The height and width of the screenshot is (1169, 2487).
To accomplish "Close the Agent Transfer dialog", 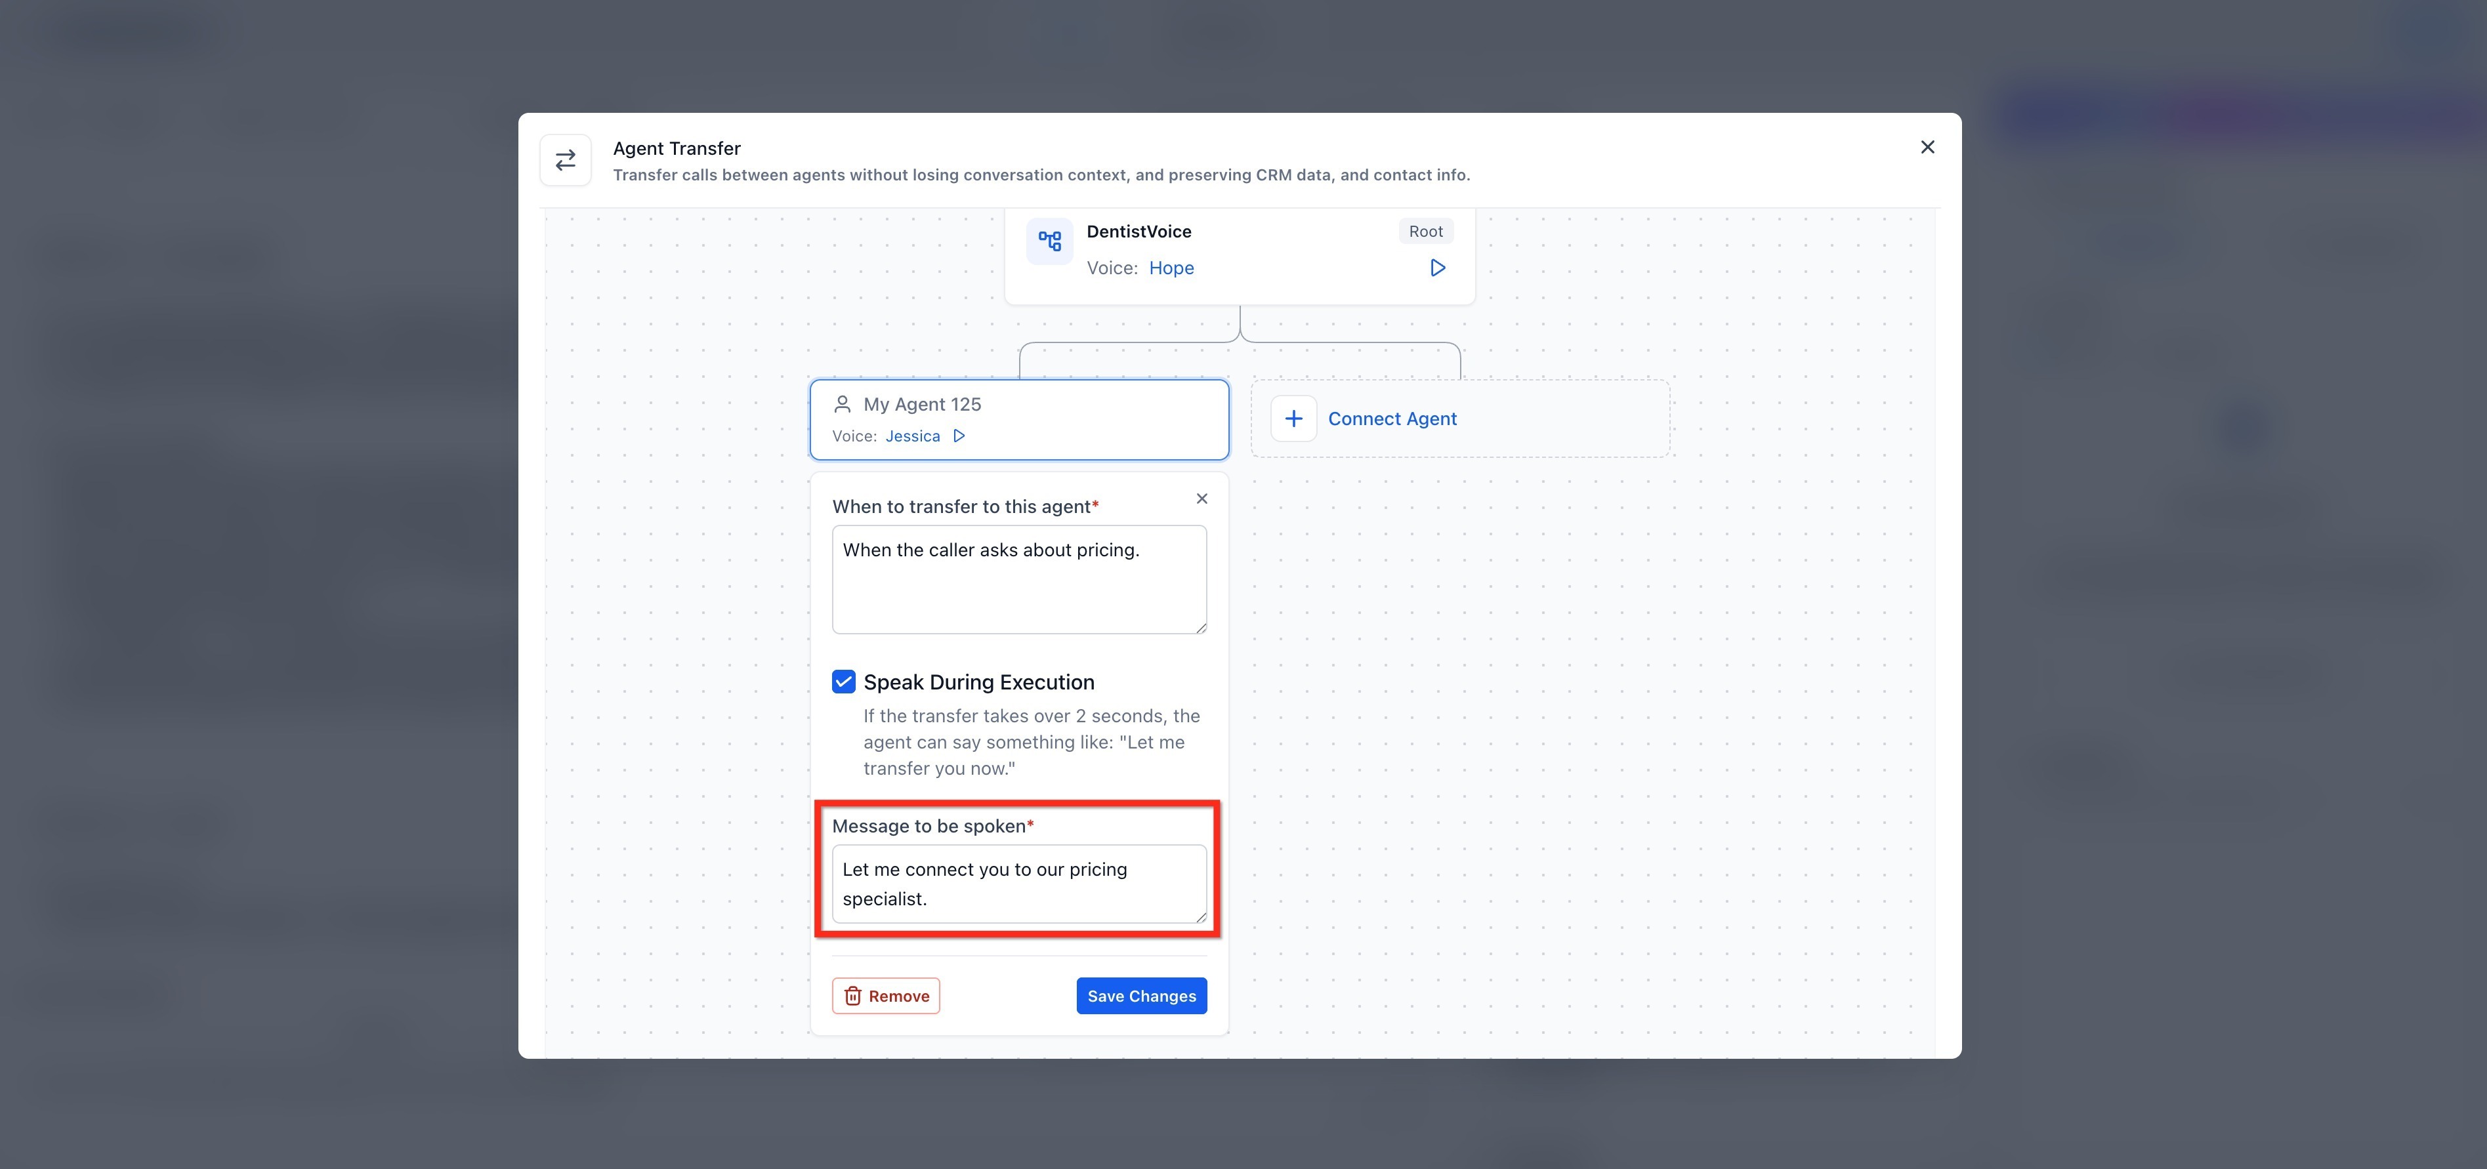I will 1927,147.
